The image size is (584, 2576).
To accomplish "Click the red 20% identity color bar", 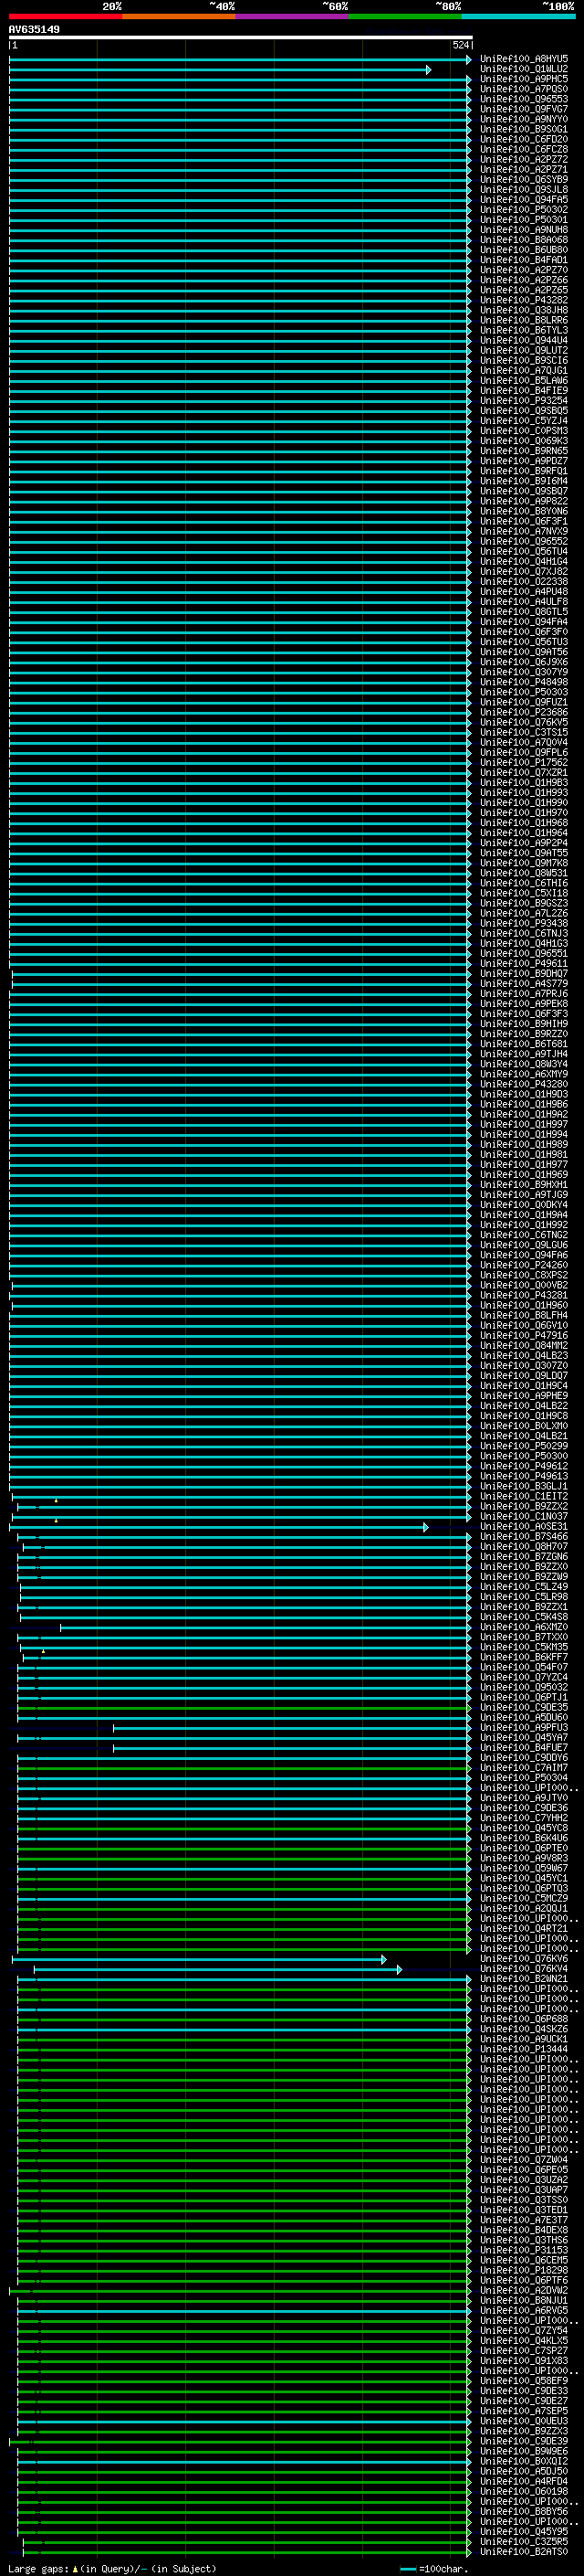I will coord(66,16).
